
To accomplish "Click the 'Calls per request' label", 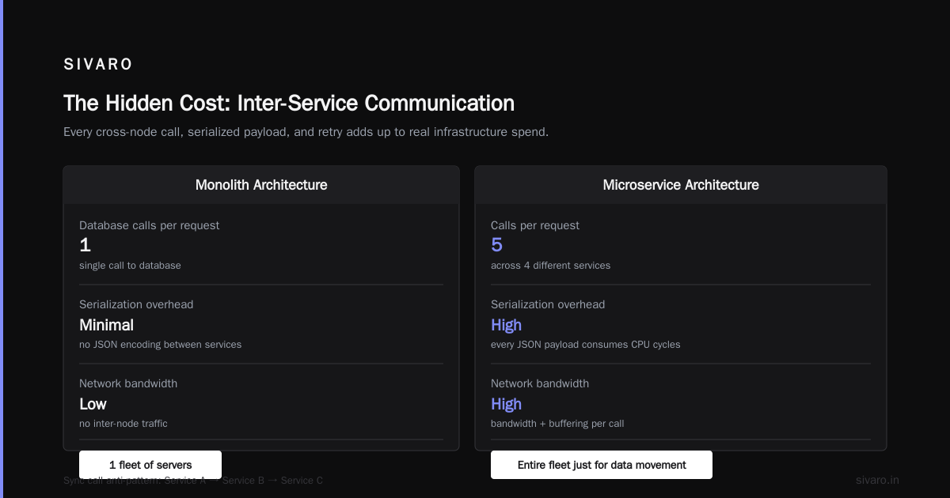I will 535,225.
